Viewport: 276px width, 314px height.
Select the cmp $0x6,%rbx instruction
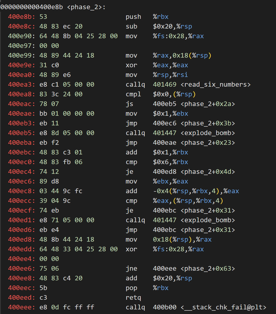(x=158, y=162)
